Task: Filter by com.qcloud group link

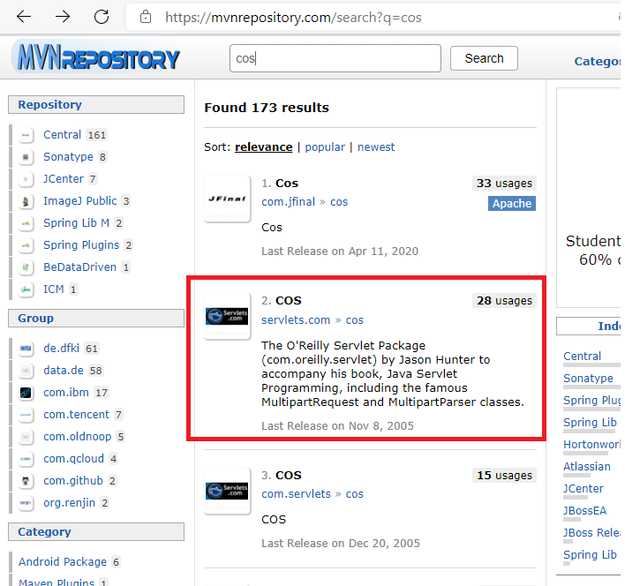Action: point(74,459)
